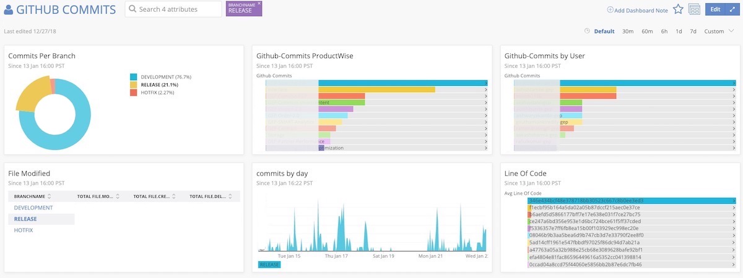
Task: Remove the BRANCHNAME RELEASE filter tag
Action: [x=259, y=4]
